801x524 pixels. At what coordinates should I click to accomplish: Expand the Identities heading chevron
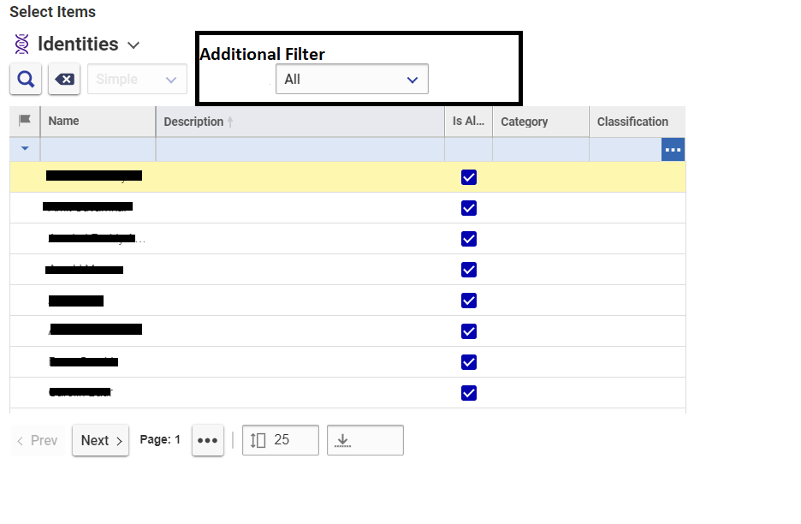click(133, 45)
